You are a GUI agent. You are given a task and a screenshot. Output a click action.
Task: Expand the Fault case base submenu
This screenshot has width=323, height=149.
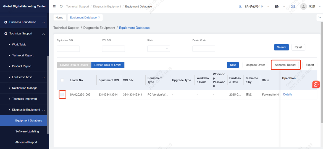pos(43,77)
